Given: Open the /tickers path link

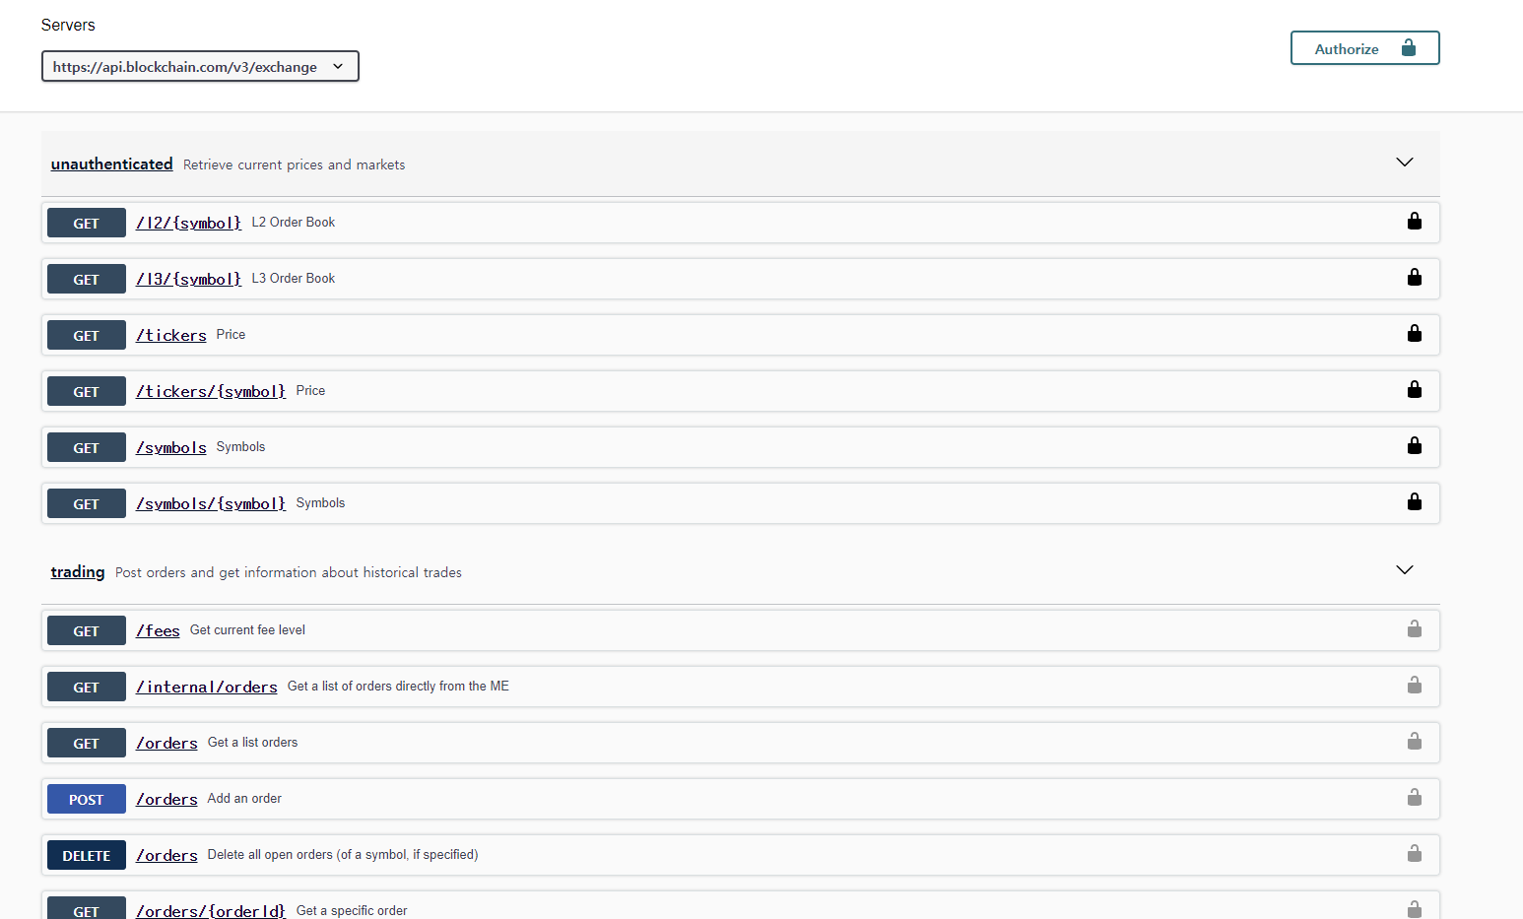Looking at the screenshot, I should (171, 335).
